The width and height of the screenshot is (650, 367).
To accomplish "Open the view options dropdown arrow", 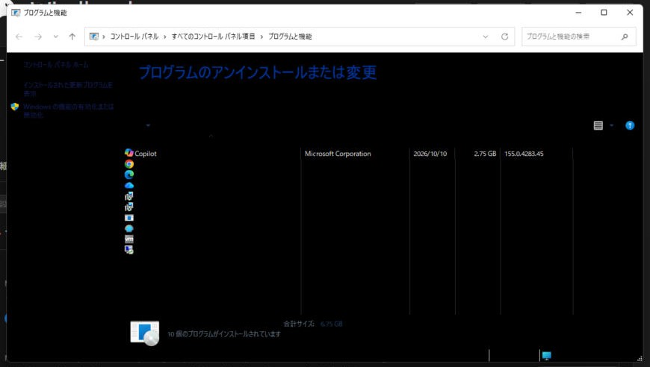I will tap(611, 125).
